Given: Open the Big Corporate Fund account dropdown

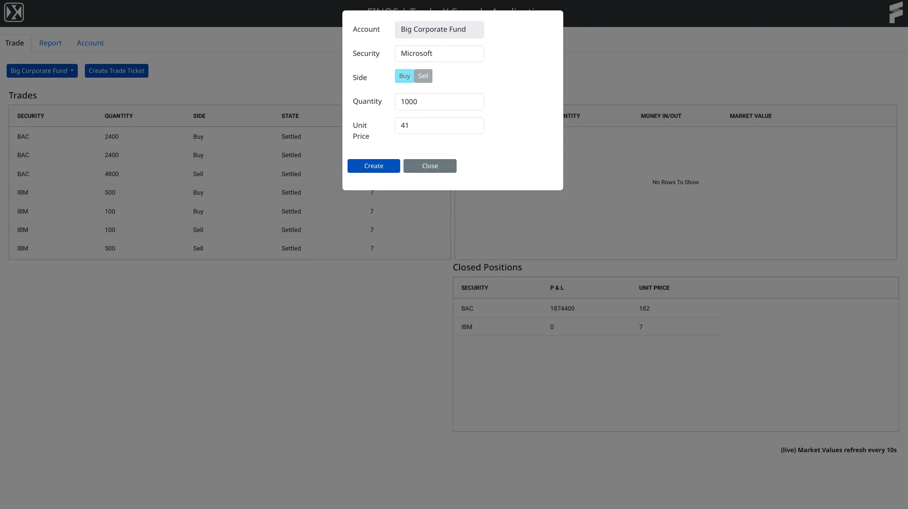Looking at the screenshot, I should click(42, 71).
